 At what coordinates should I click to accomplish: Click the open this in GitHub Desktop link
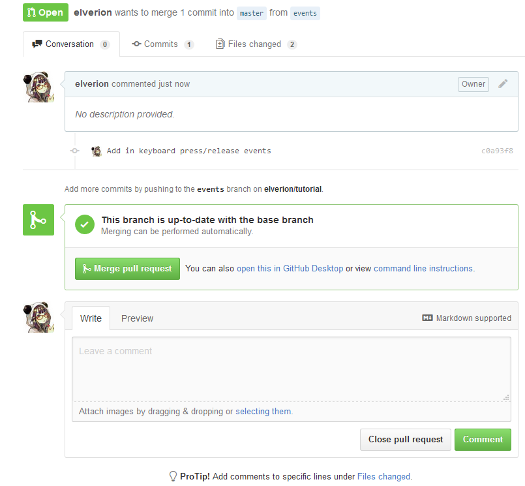290,269
